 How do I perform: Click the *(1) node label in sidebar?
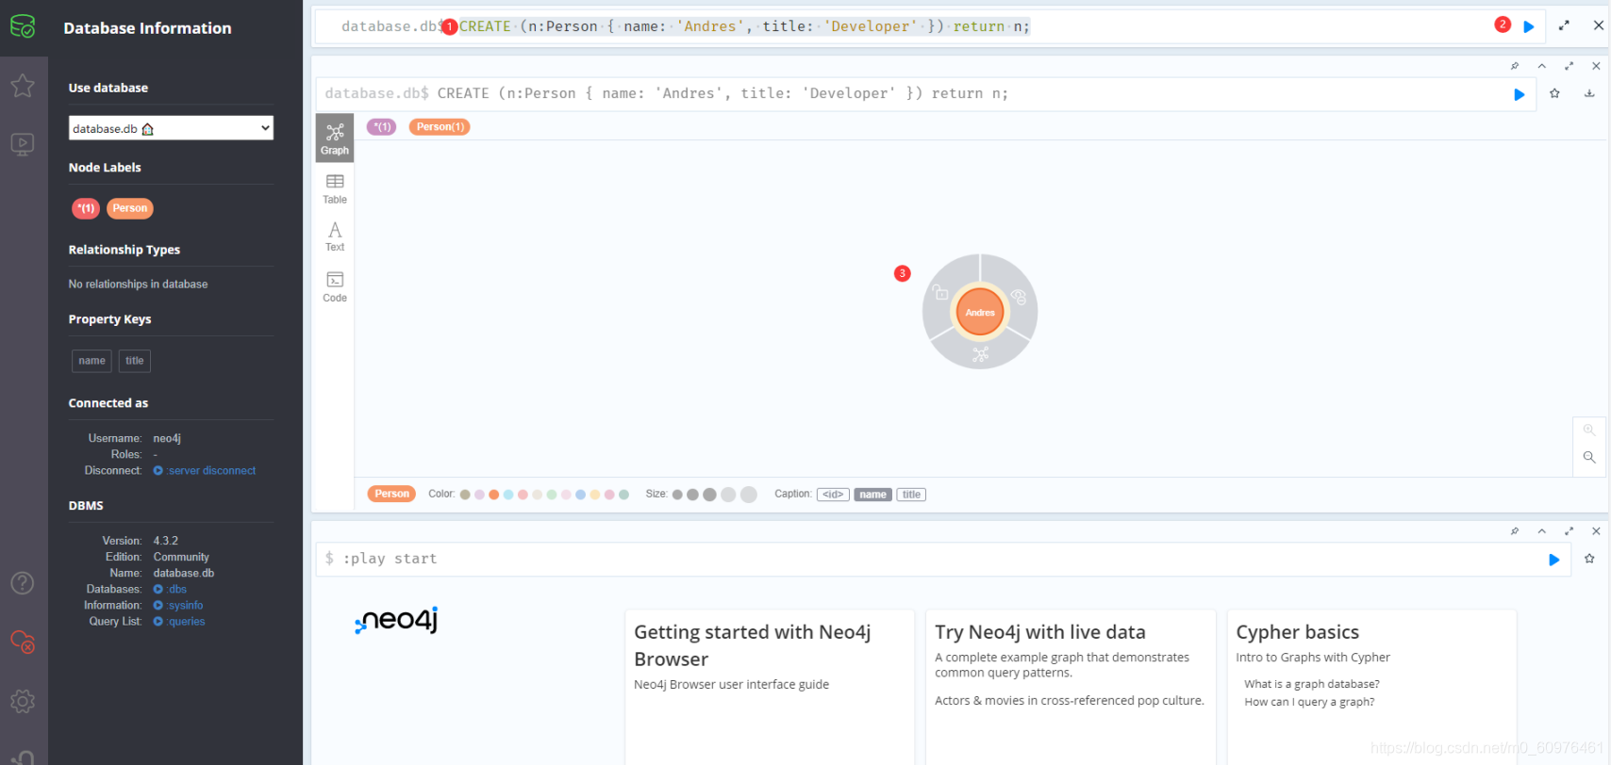click(x=86, y=208)
